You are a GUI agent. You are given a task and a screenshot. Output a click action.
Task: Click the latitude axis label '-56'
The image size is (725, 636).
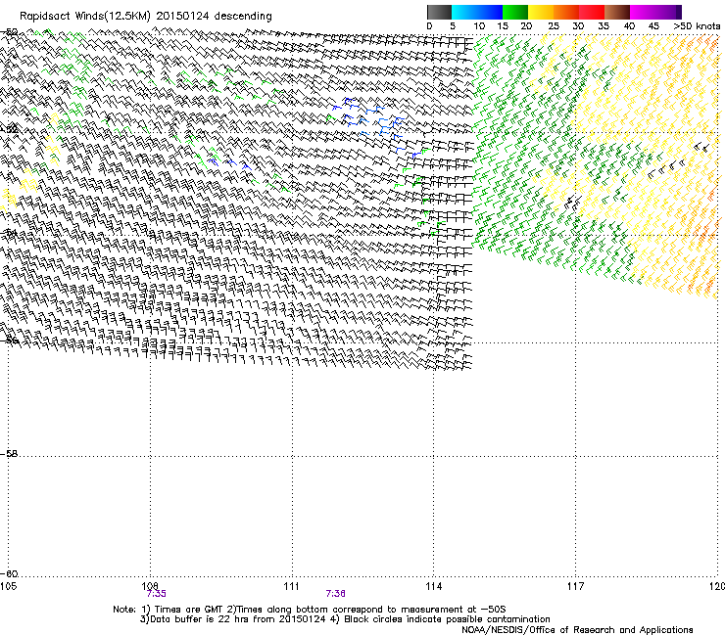[9, 341]
